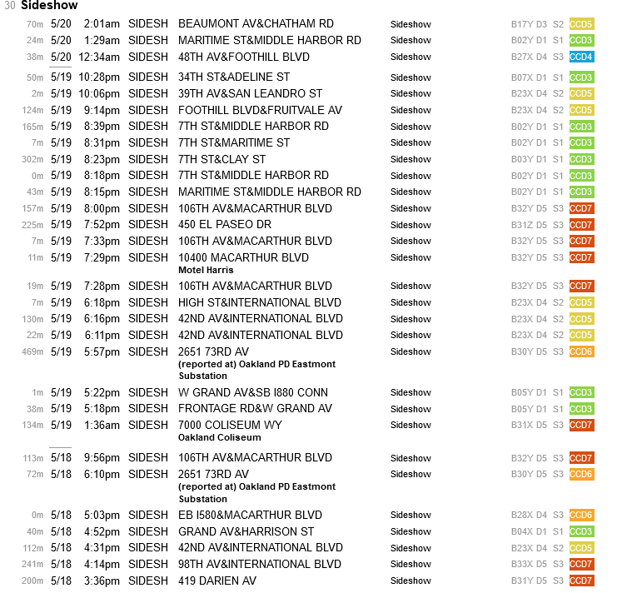Click blue CCD4 badge on 48TH AV row
The width and height of the screenshot is (617, 593).
(581, 57)
